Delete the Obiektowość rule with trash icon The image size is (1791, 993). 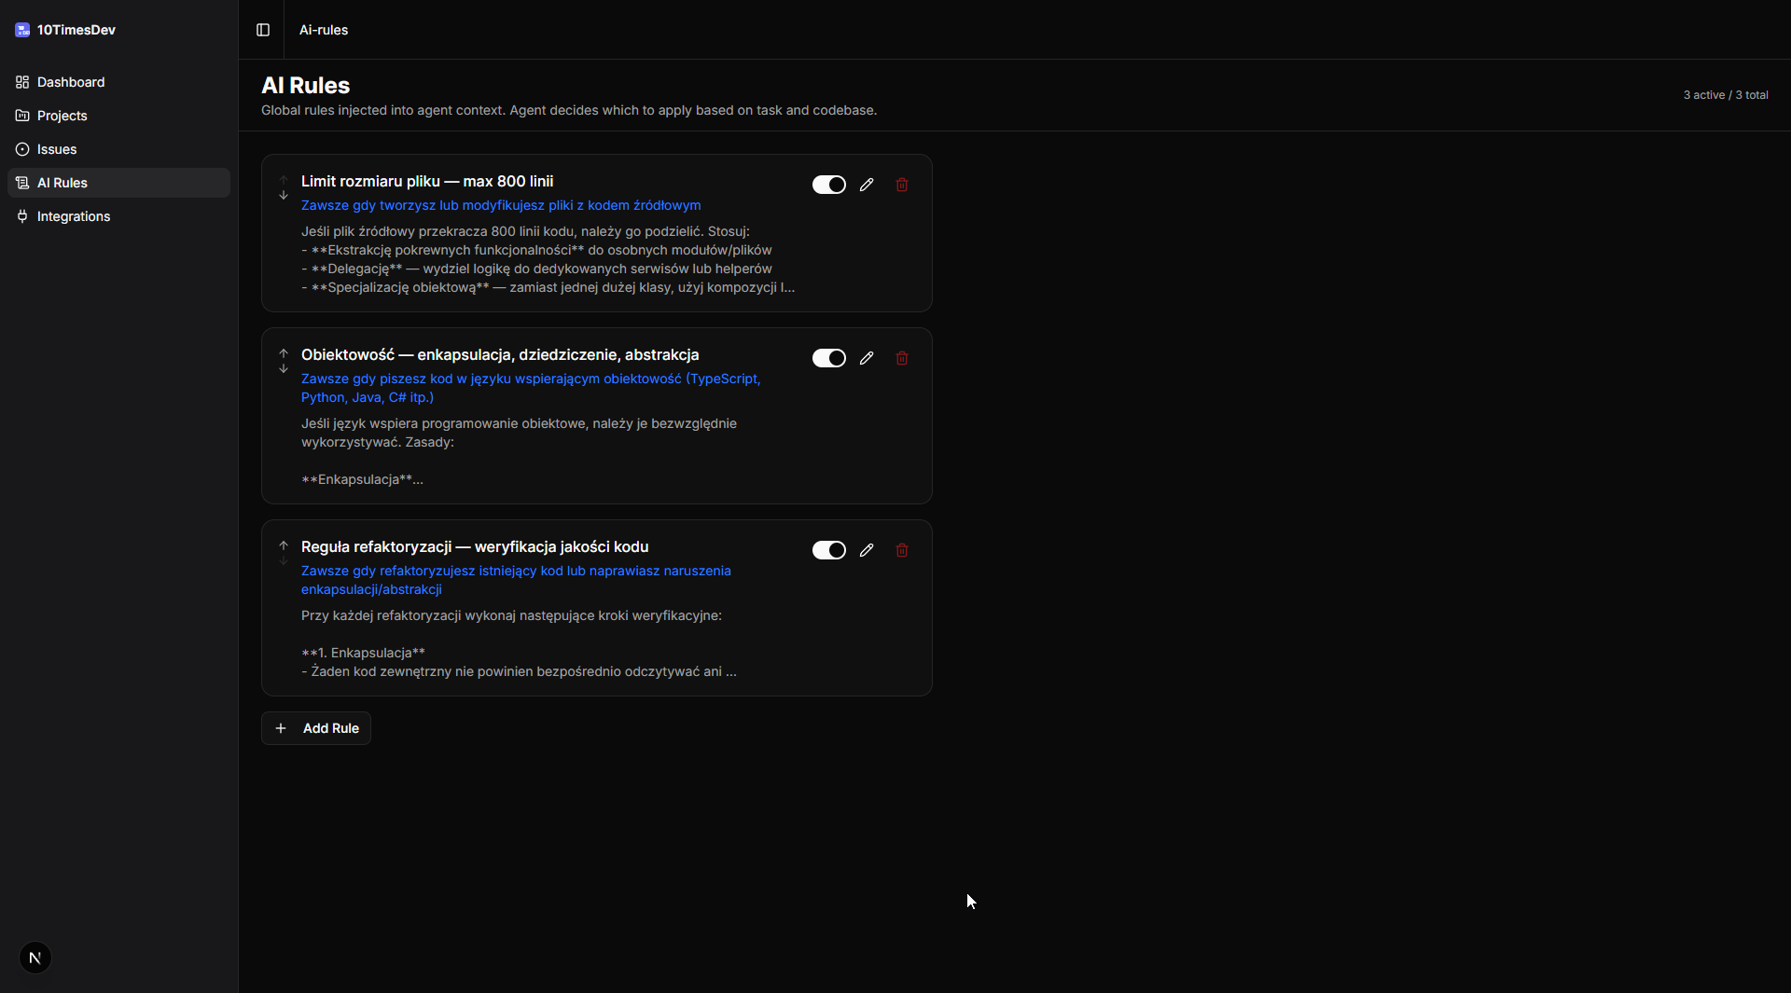(x=902, y=358)
